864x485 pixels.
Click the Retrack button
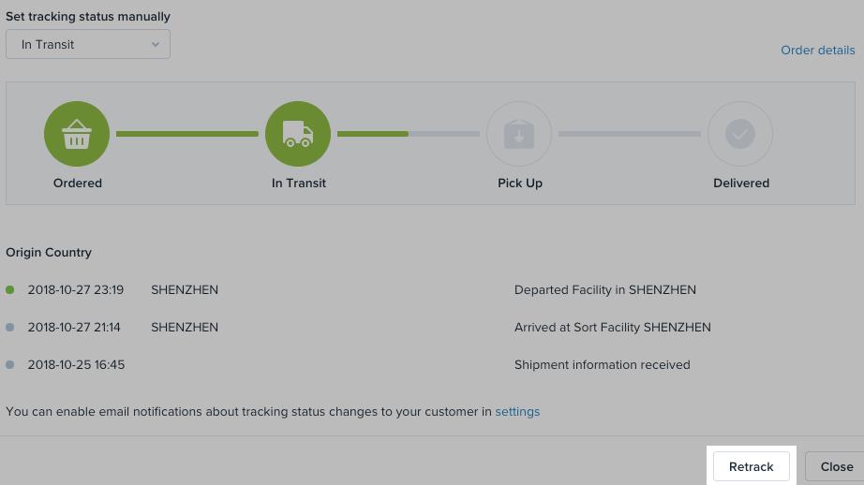[x=751, y=467]
